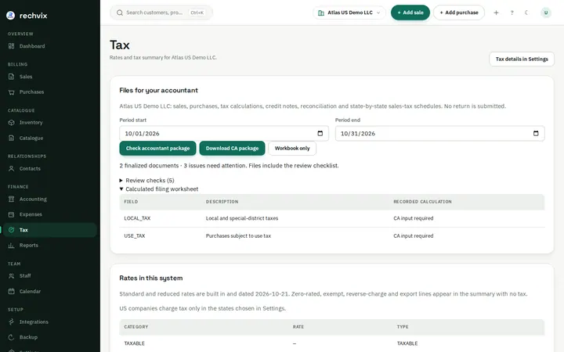Click the Add purchase button
Screen dimensions: 564x352
pos(459,13)
